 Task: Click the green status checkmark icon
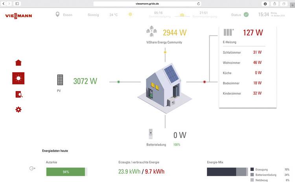click(246, 15)
